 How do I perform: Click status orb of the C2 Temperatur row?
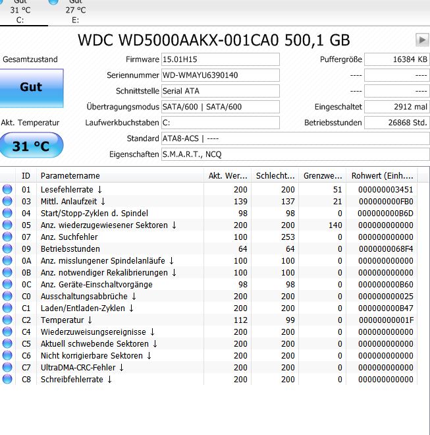click(x=7, y=320)
